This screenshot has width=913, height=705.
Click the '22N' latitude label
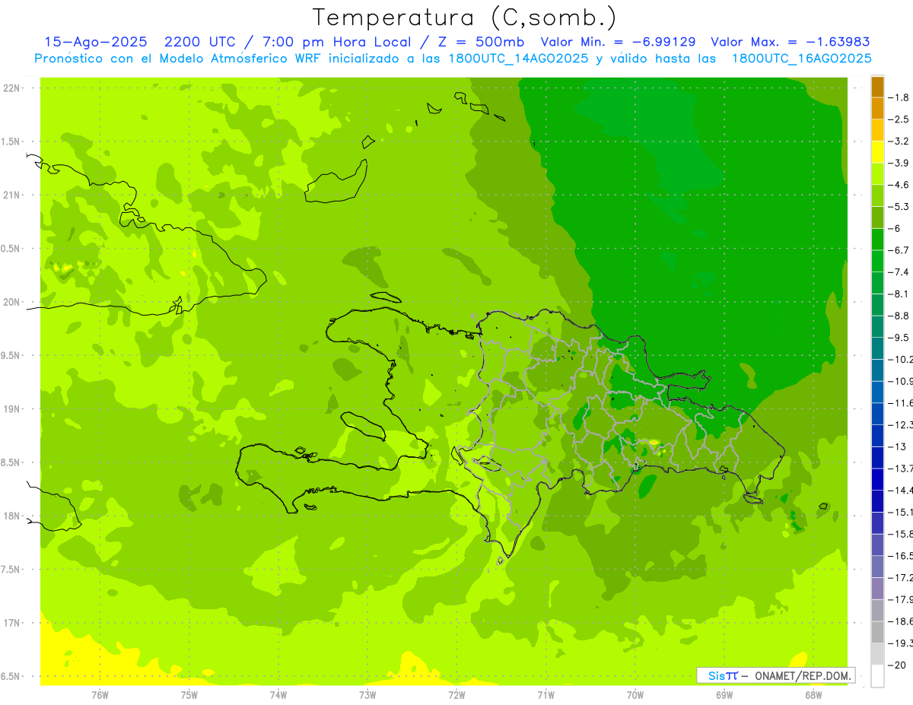tap(11, 88)
